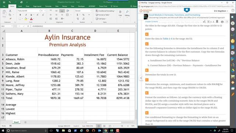The width and height of the screenshot is (236, 133).
Task: Click the Windows taskbar search box
Action: [x=27, y=130]
